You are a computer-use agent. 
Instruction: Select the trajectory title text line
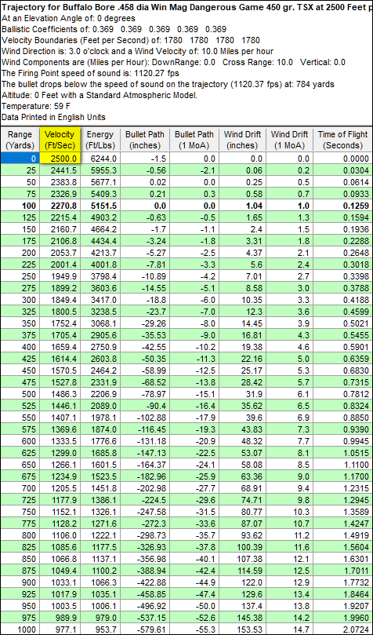coord(187,8)
